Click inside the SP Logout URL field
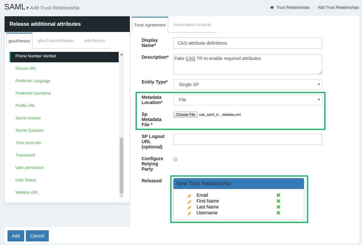The width and height of the screenshot is (362, 245). click(247, 139)
